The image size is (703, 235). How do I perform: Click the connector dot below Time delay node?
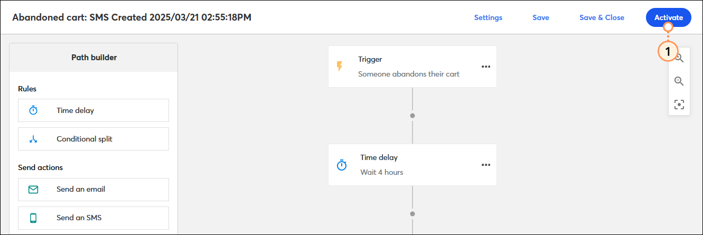[413, 214]
